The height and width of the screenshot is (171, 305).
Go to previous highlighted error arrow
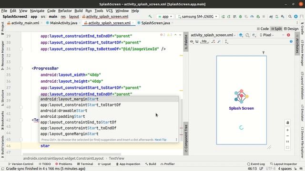point(176,35)
